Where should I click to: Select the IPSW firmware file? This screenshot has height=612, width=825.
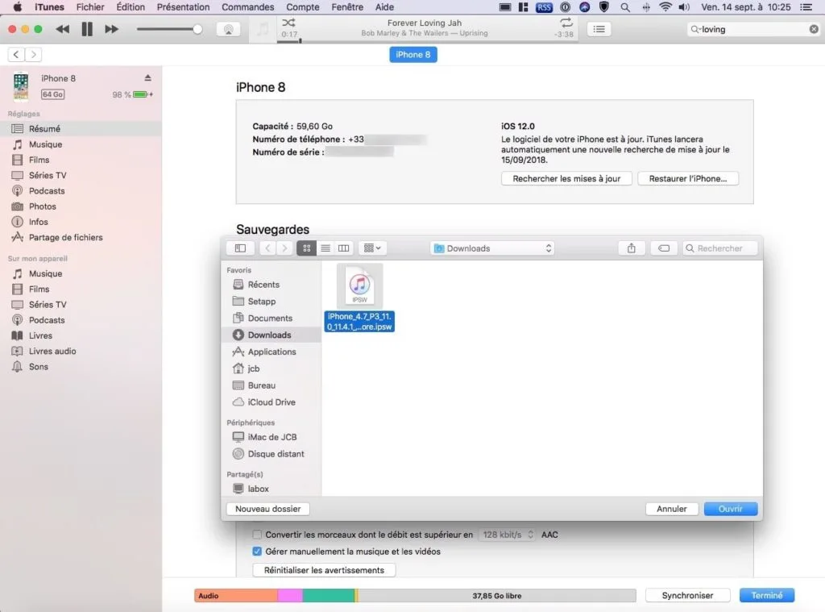(359, 298)
